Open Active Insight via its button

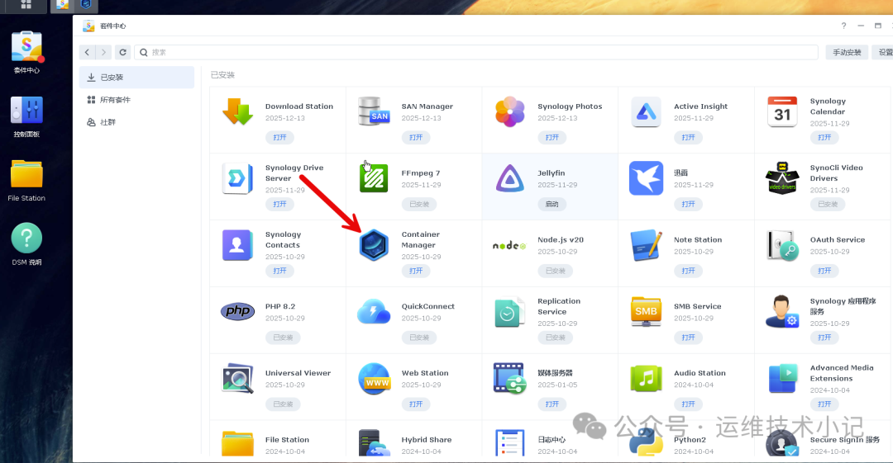point(688,138)
